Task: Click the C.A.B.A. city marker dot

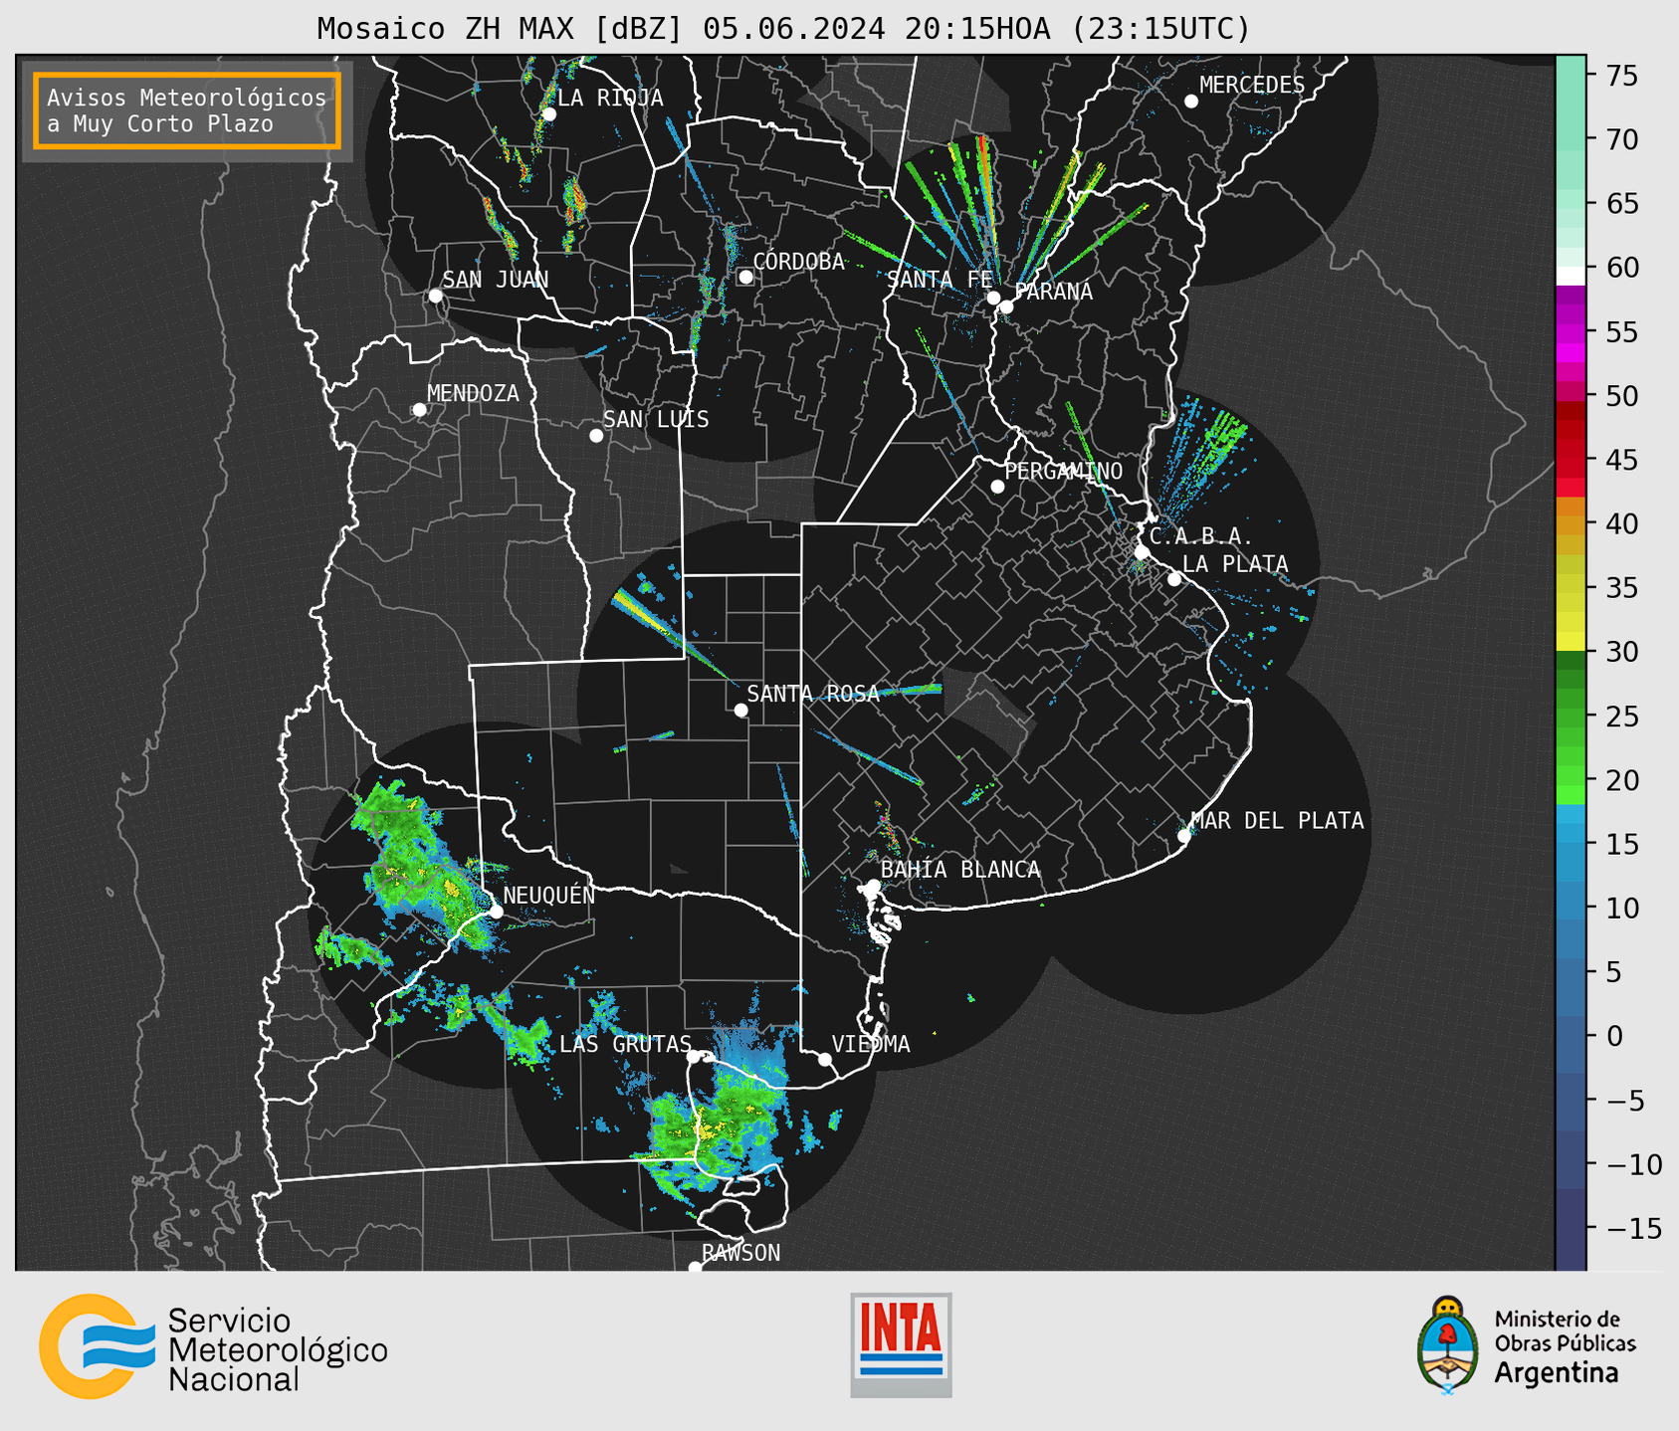Action: (1142, 552)
